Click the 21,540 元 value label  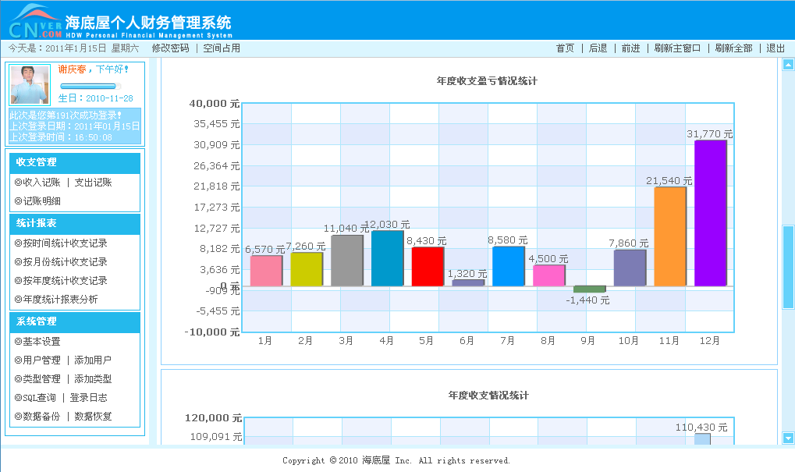coord(669,180)
